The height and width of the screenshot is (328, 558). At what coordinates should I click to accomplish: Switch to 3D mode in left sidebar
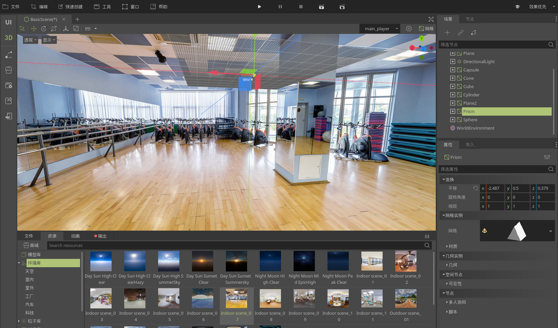tap(9, 38)
